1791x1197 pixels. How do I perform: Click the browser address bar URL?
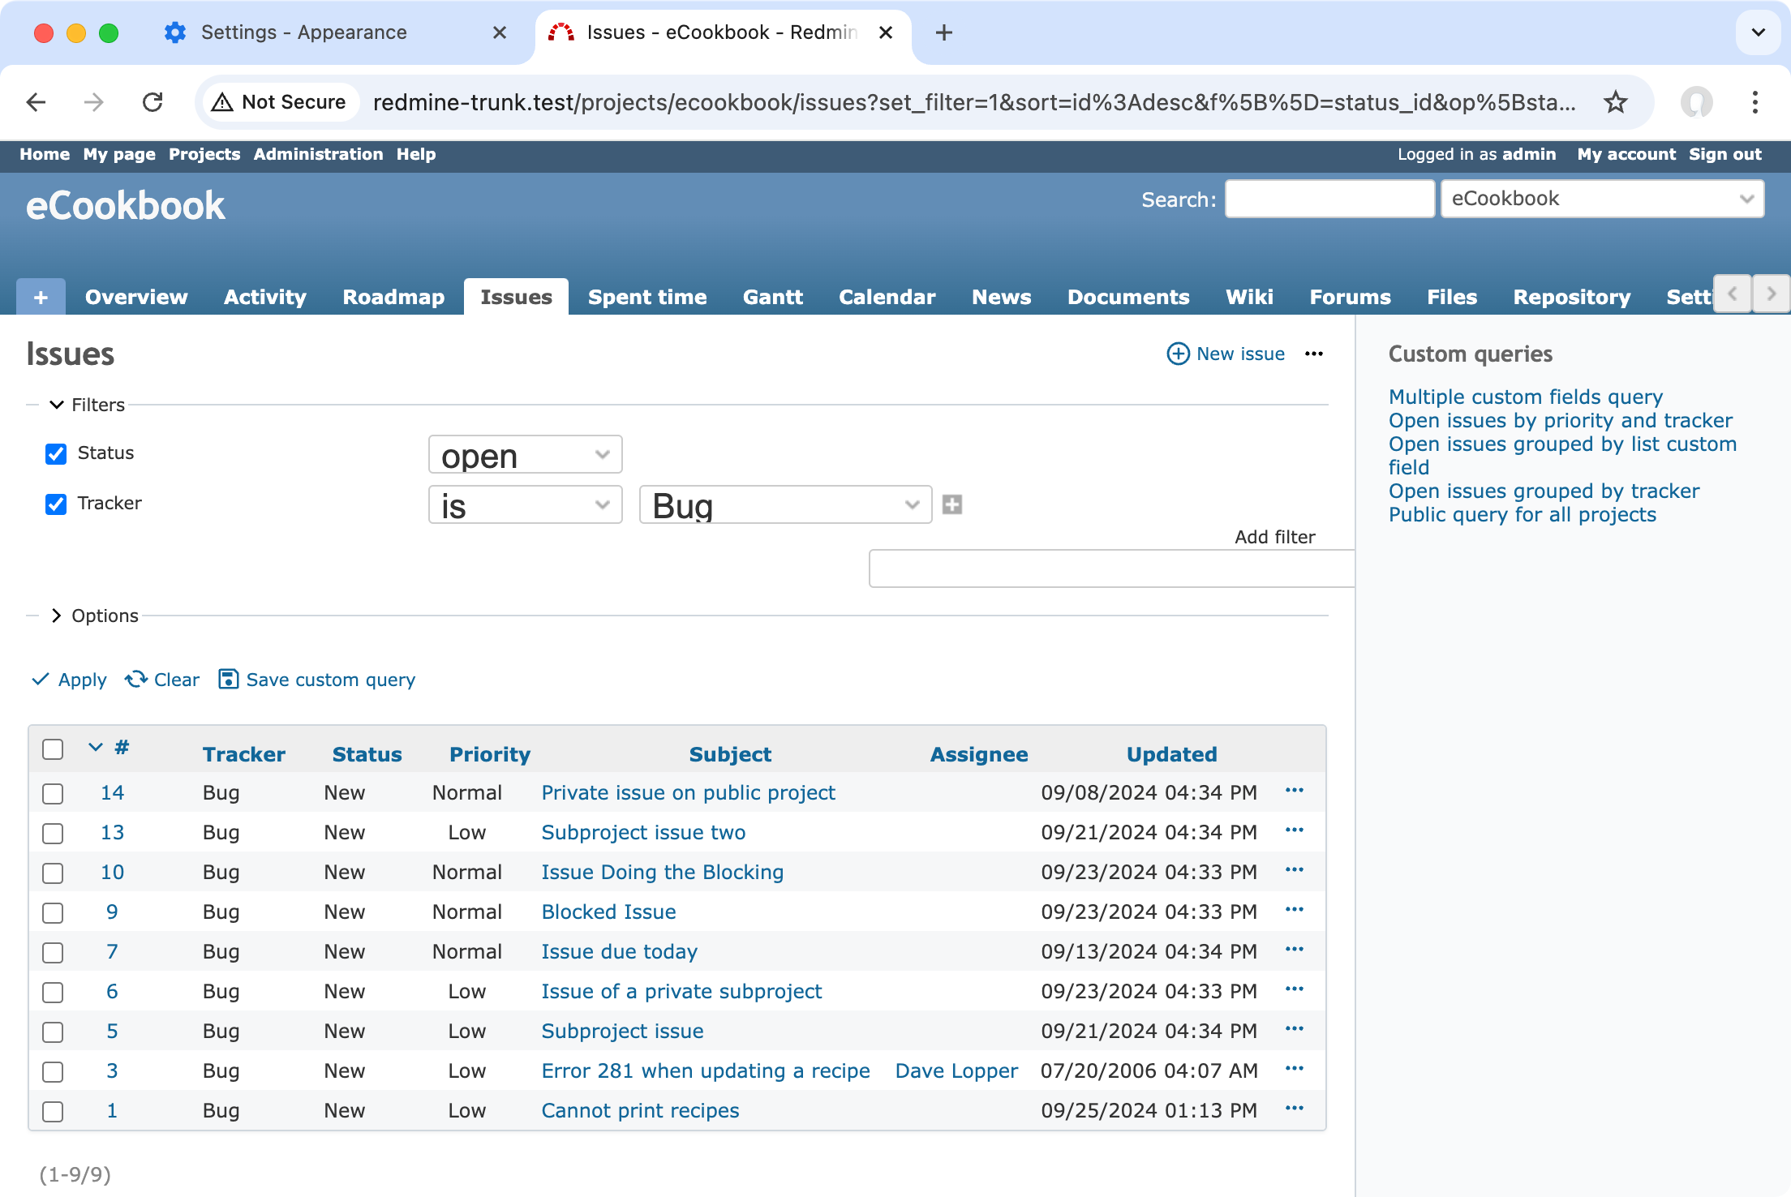[x=973, y=102]
